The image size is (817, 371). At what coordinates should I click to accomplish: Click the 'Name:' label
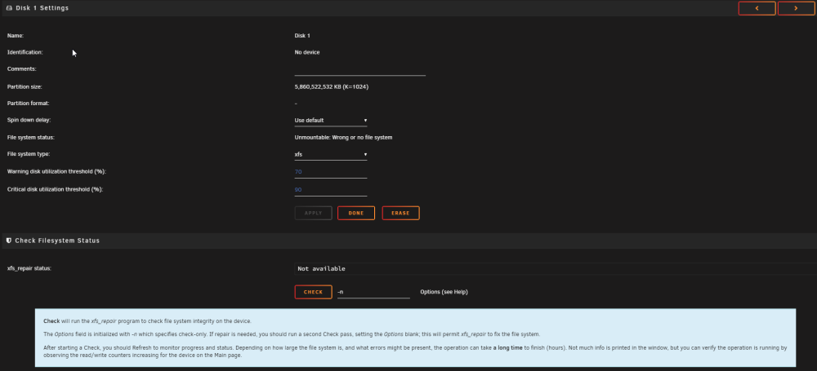click(16, 36)
